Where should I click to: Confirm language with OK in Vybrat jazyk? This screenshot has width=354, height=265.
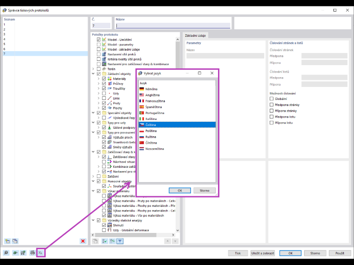(x=180, y=191)
